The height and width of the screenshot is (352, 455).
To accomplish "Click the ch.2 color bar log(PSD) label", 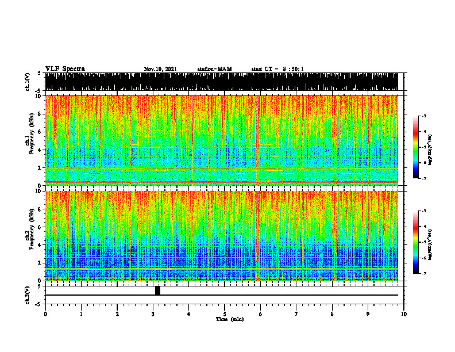I will pos(430,244).
